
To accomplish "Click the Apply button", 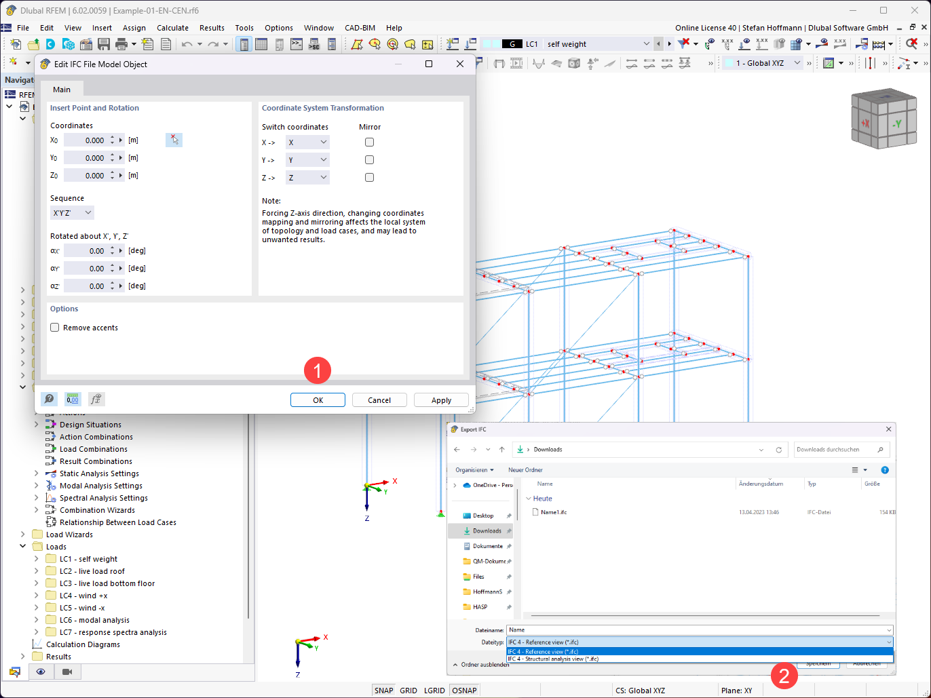I will point(440,400).
